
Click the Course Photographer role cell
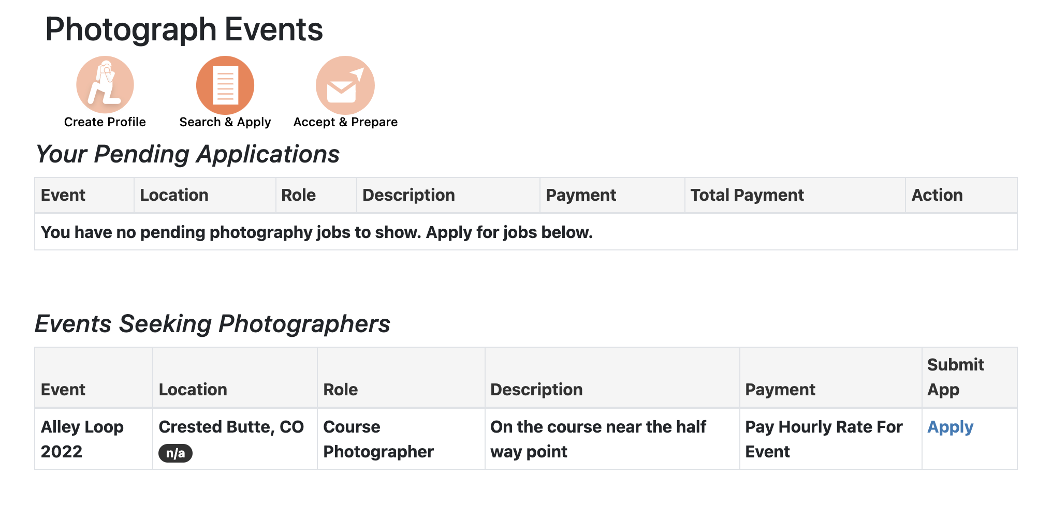[378, 439]
